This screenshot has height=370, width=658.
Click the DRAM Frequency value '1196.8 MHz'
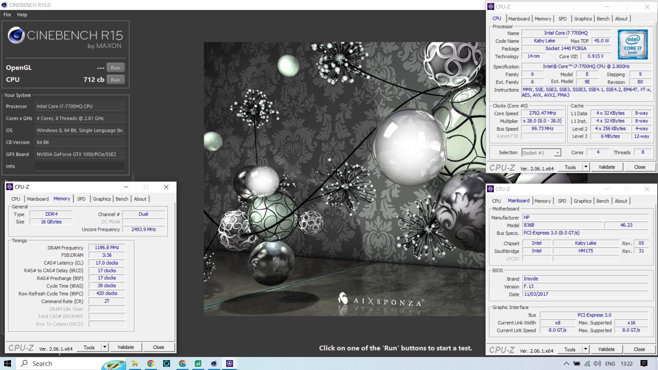coord(107,247)
